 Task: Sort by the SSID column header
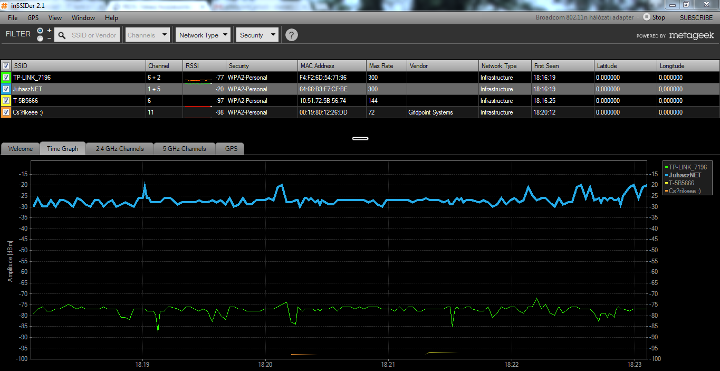[x=79, y=66]
